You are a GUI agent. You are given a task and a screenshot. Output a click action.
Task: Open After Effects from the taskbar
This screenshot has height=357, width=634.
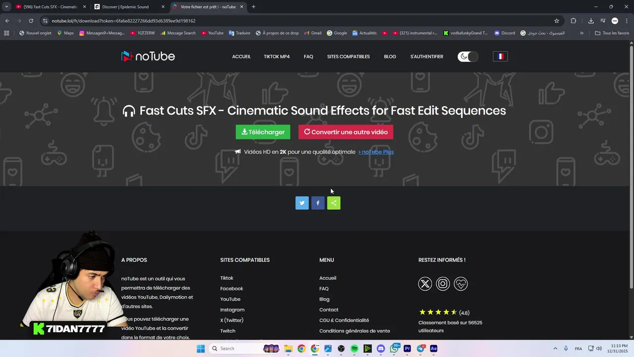click(x=433, y=349)
